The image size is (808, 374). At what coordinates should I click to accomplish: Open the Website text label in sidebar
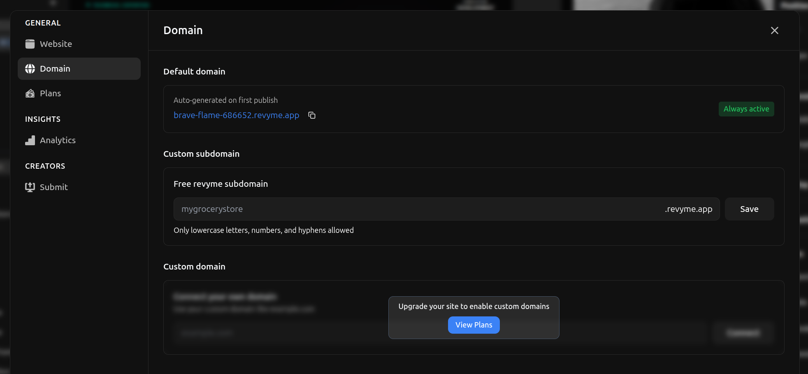tap(56, 44)
